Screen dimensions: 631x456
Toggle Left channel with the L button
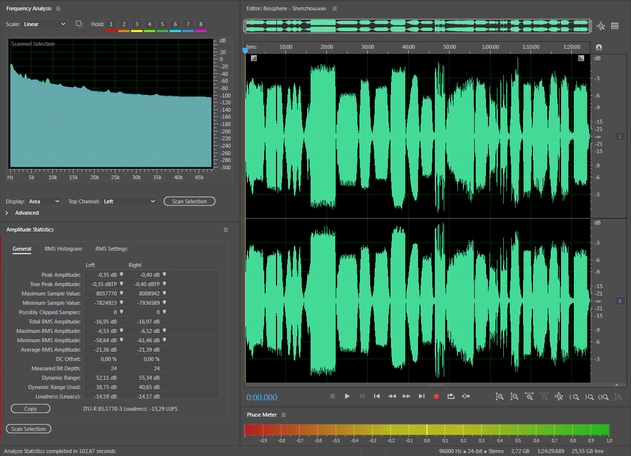(x=620, y=136)
